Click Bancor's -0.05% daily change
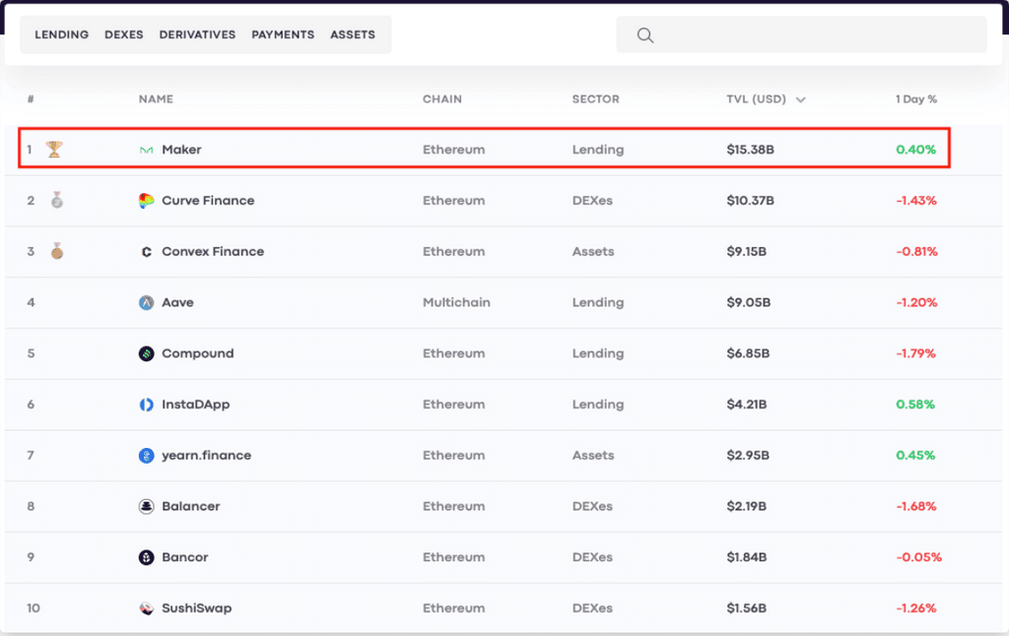This screenshot has width=1009, height=636. (919, 557)
